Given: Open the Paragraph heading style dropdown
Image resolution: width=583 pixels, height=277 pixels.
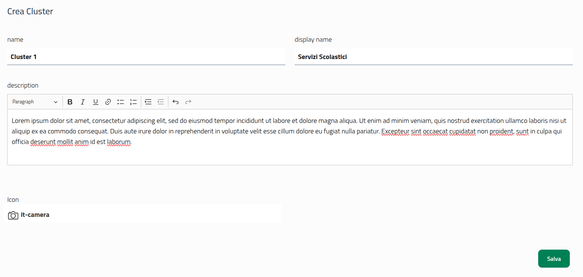Looking at the screenshot, I should pos(35,102).
